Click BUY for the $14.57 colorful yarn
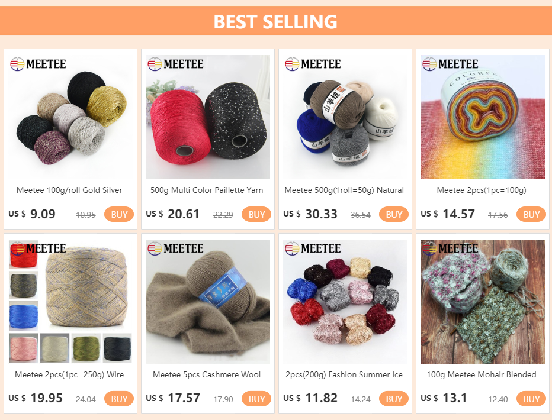Image resolution: width=552 pixels, height=420 pixels. click(531, 214)
